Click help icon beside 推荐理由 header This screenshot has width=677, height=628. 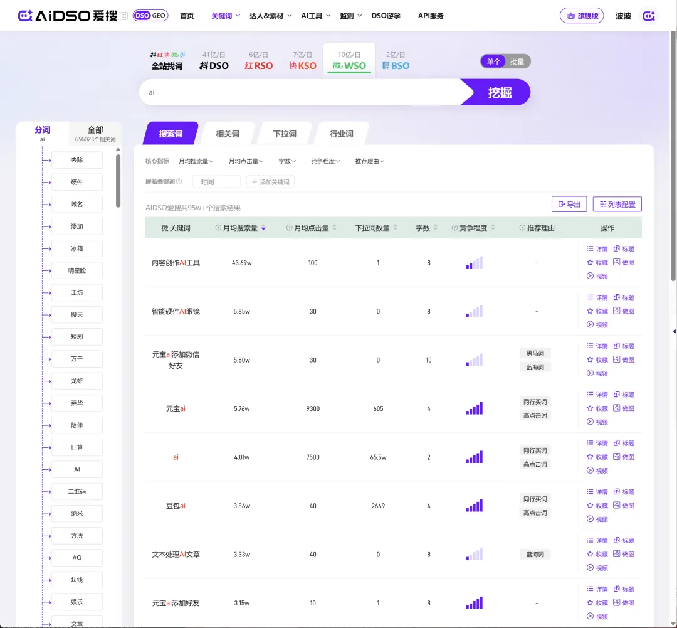click(x=522, y=228)
